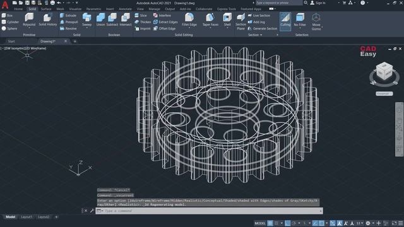
Task: Click the Polysolid tool
Action: (29, 20)
